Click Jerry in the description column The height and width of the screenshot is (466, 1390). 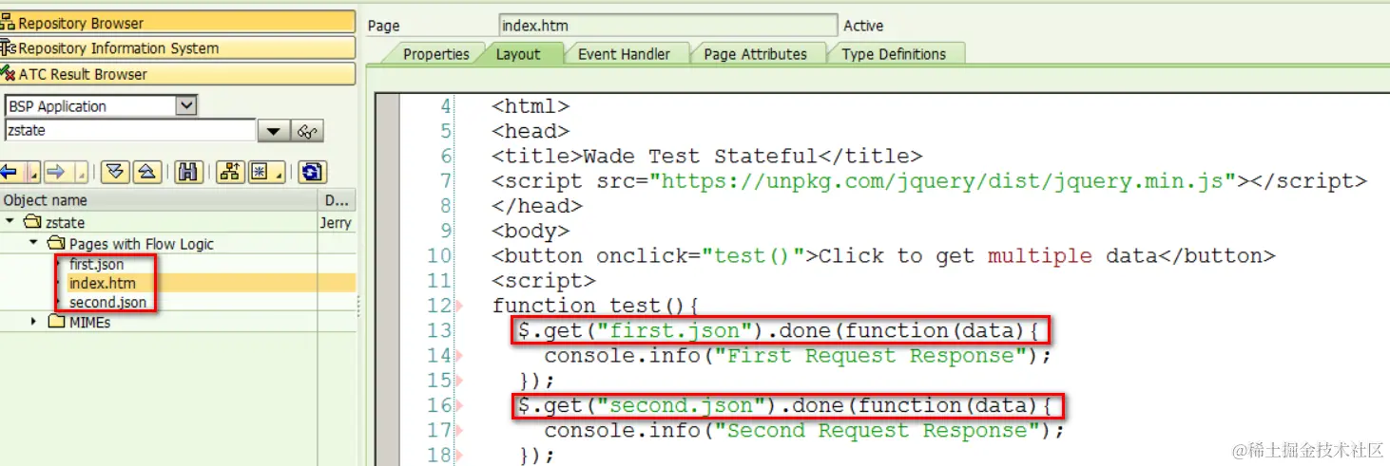[x=336, y=223]
